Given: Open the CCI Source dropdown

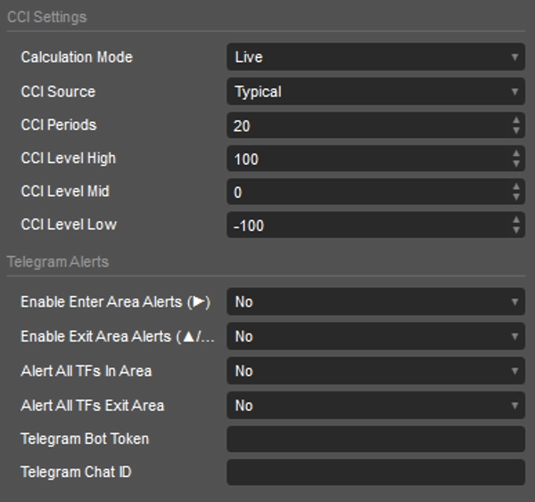Looking at the screenshot, I should click(375, 92).
